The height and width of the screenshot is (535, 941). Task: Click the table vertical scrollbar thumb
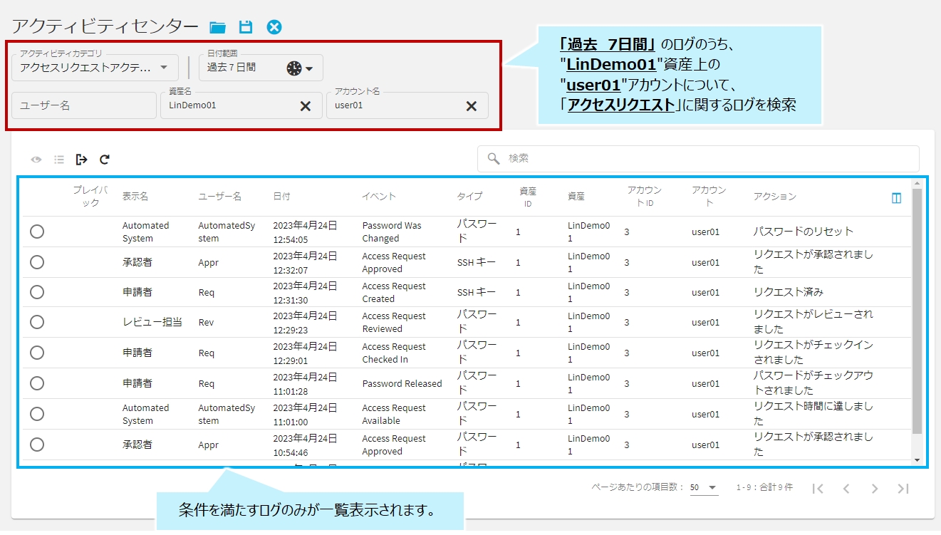[917, 311]
